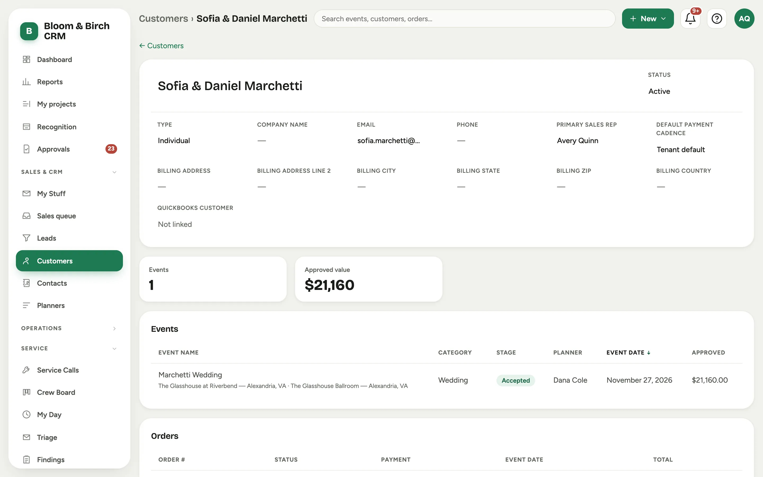This screenshot has height=477, width=763.
Task: Open the Dashboard icon in sidebar
Action: 26,59
